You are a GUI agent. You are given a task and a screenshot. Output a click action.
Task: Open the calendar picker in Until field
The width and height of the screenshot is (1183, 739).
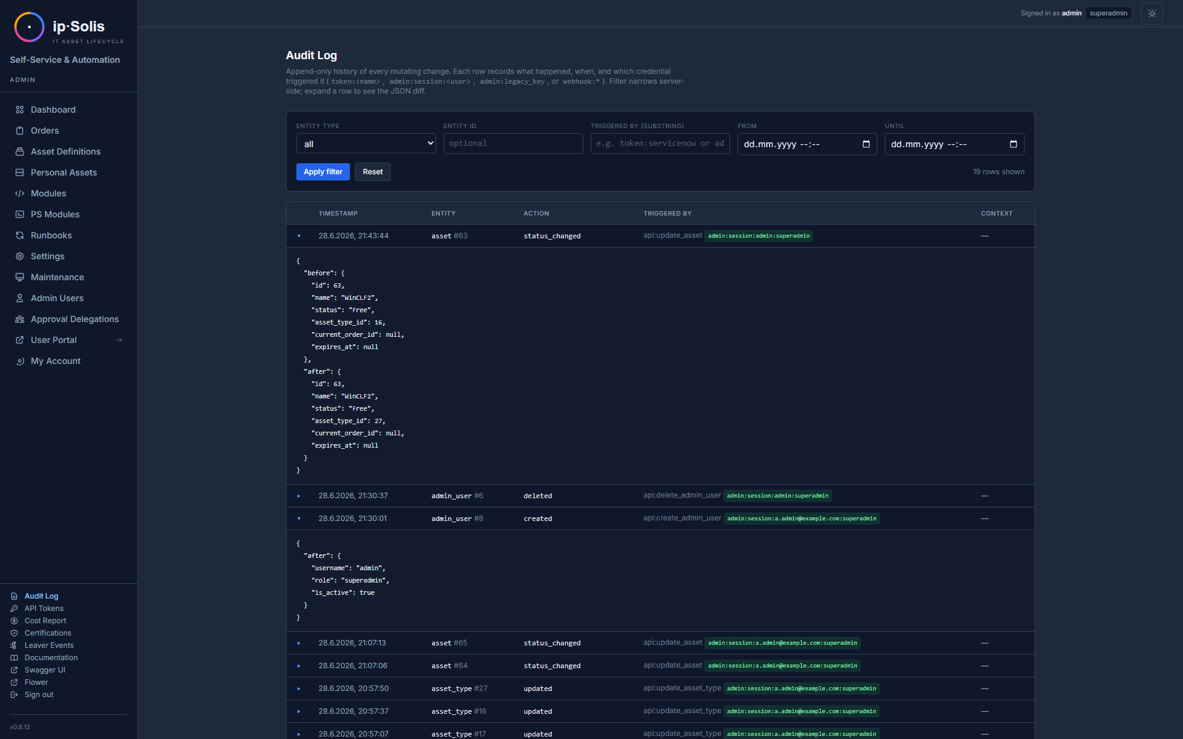point(1013,144)
